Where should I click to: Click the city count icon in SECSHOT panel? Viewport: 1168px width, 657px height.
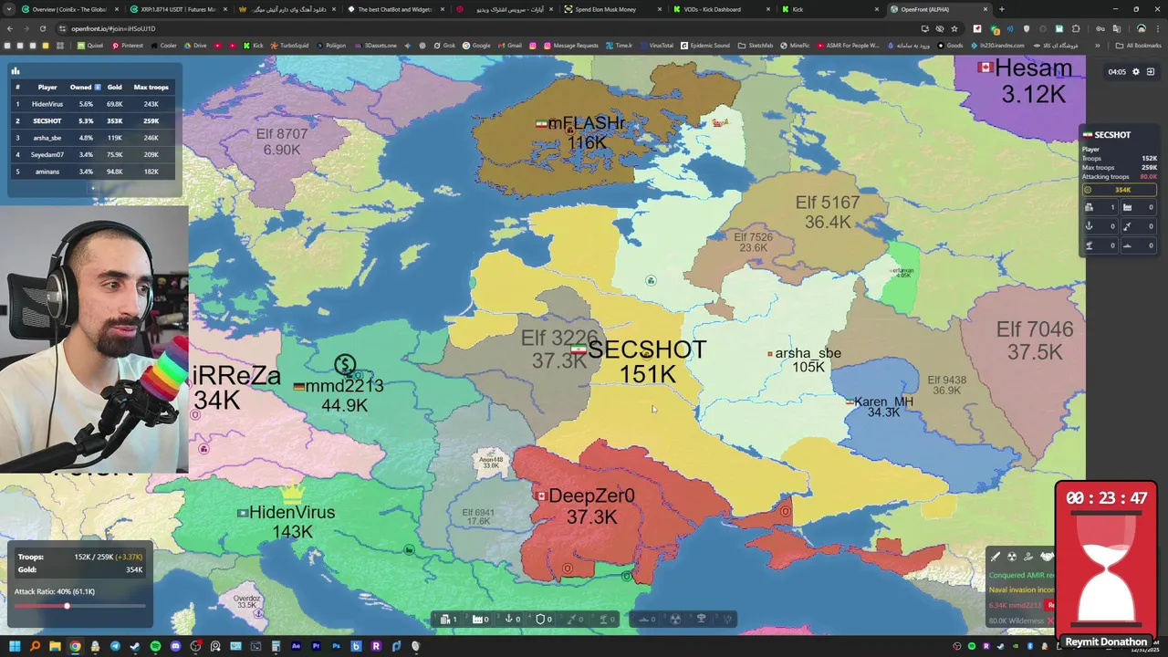1089,207
